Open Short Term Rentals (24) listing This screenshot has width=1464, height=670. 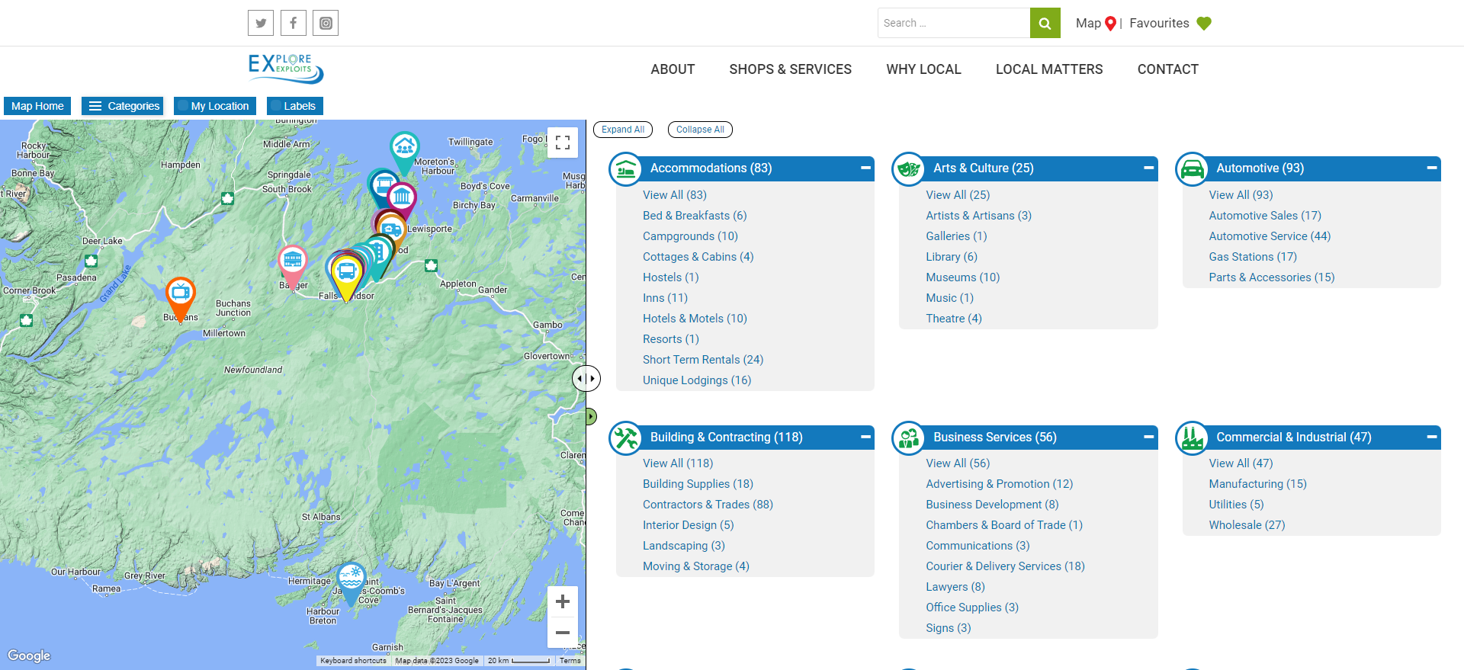point(703,360)
